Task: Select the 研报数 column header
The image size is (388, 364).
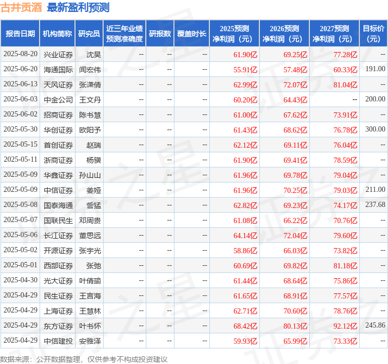Action: coord(160,34)
